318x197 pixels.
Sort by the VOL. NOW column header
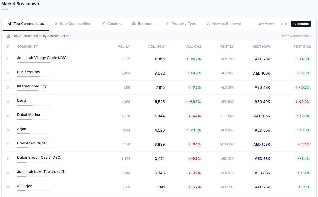[156, 47]
